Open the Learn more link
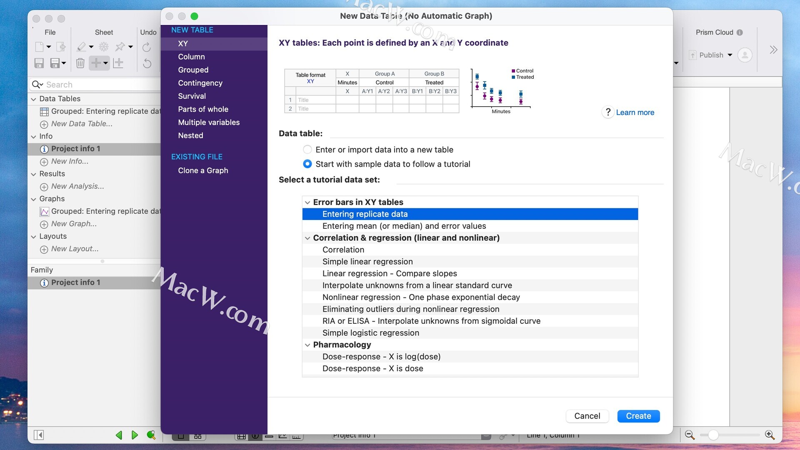The width and height of the screenshot is (800, 450). coord(635,112)
